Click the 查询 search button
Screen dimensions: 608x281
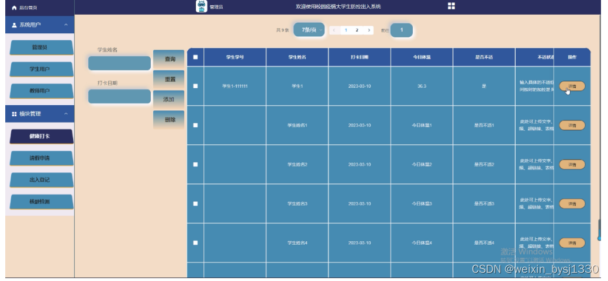point(169,59)
